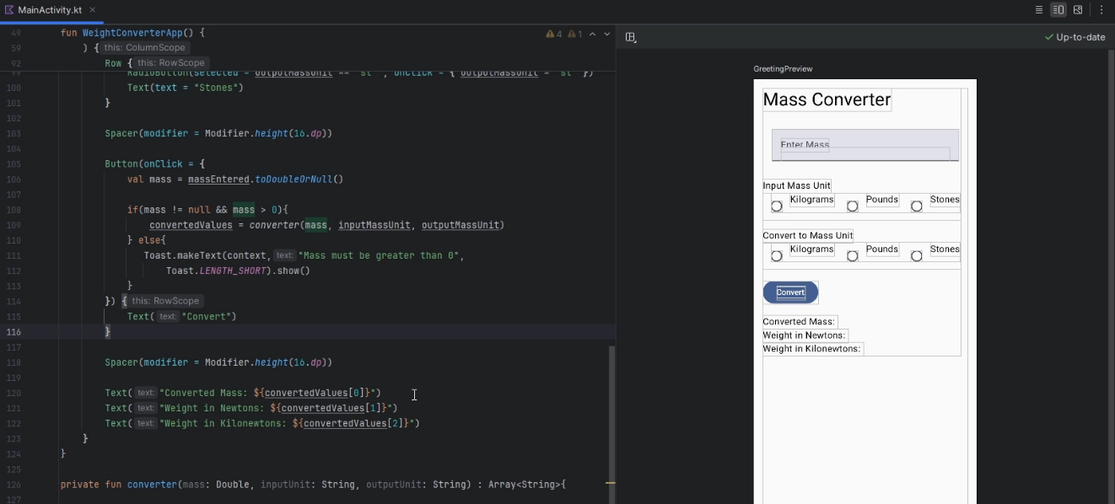Click the Up-to-date status text
1115x504 pixels.
(1080, 37)
